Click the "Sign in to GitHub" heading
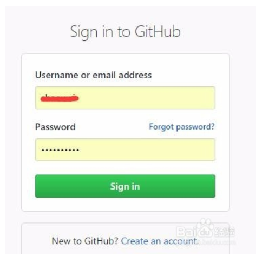 pos(125,32)
